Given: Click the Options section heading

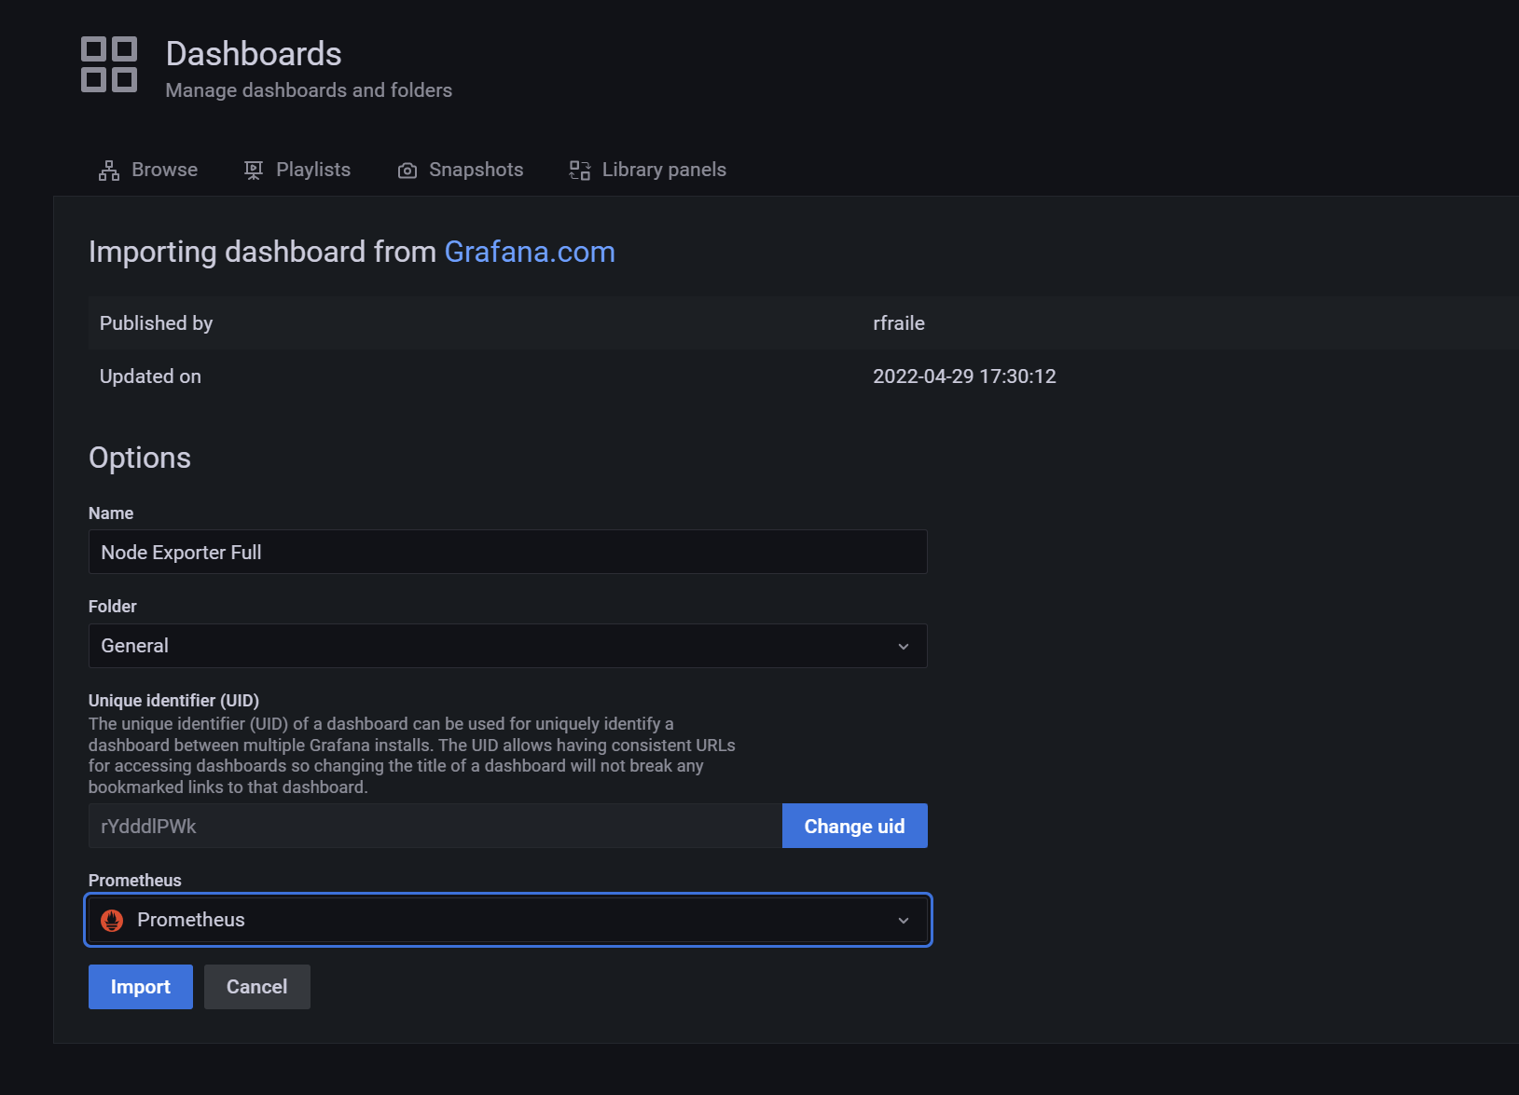Looking at the screenshot, I should click(x=140, y=458).
